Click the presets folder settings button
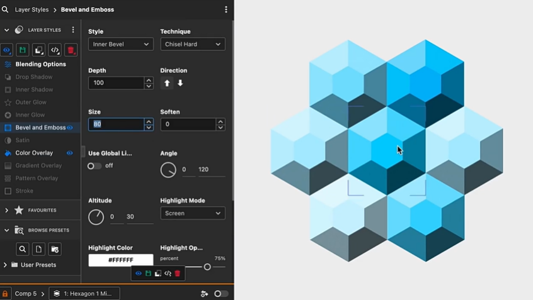This screenshot has height=300, width=533. click(x=55, y=249)
